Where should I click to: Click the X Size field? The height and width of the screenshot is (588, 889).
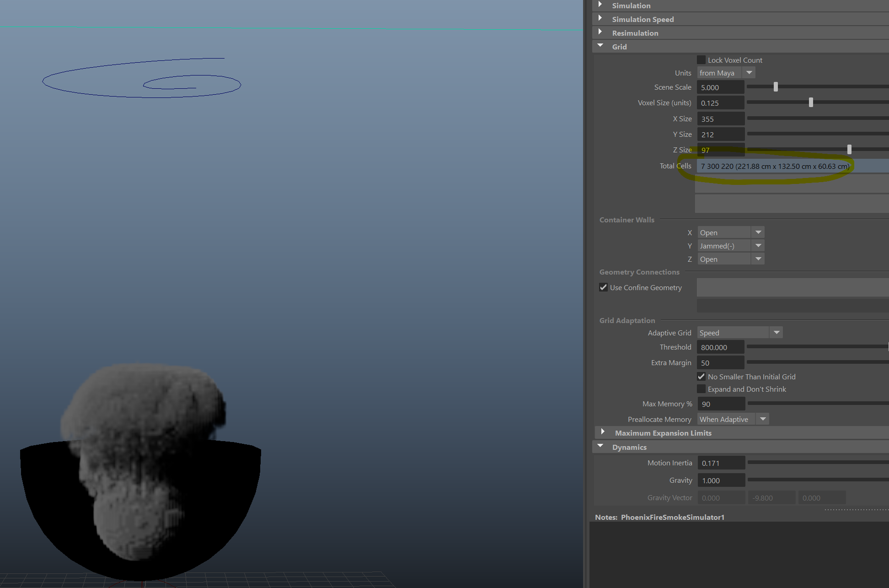coord(721,119)
